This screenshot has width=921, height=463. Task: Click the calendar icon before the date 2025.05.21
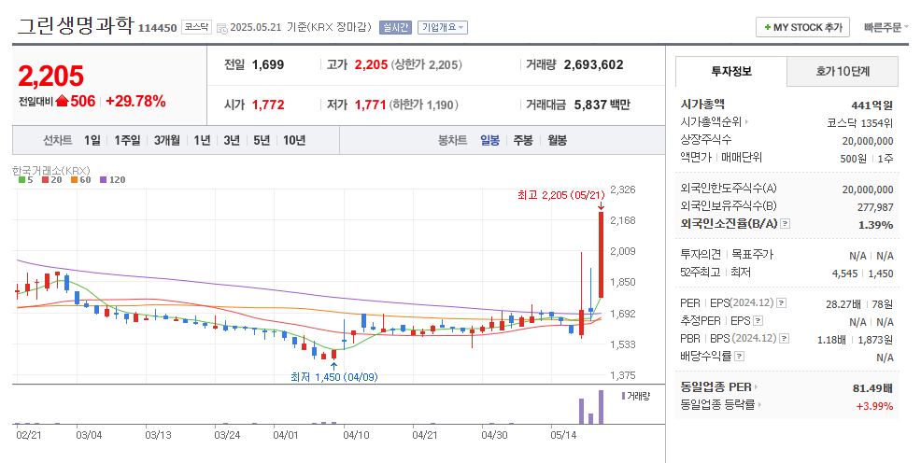(221, 28)
